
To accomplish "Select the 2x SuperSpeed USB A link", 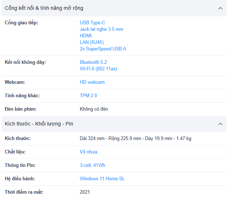I will point(103,49).
